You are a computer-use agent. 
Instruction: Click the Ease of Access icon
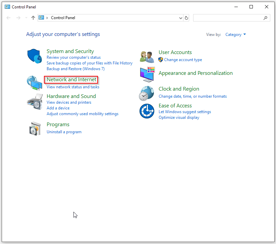[147, 111]
